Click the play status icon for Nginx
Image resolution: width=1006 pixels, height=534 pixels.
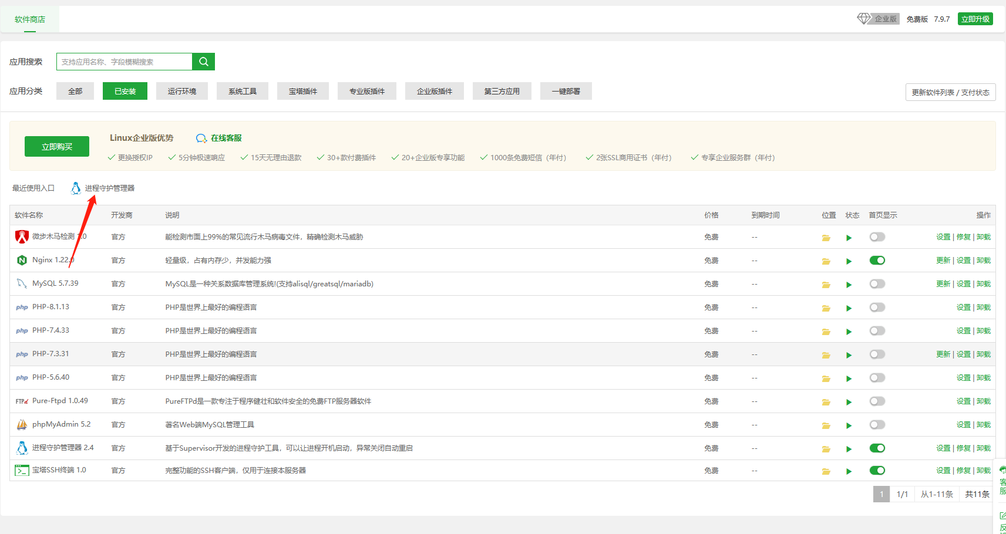click(x=849, y=261)
